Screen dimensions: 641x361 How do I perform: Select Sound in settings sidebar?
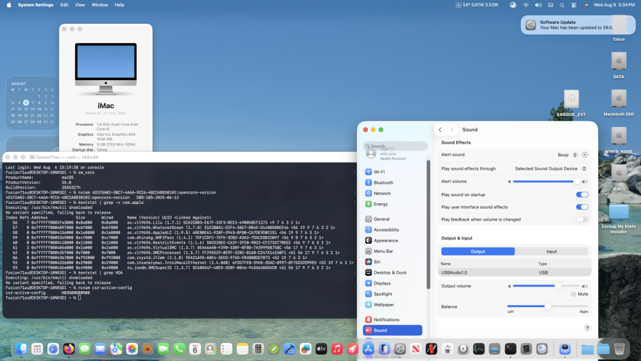point(392,330)
